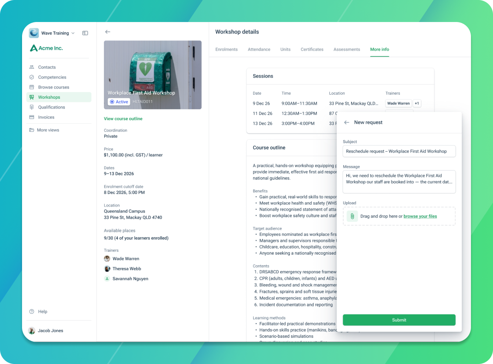
Task: Open the Certificates tab
Action: pyautogui.click(x=312, y=50)
